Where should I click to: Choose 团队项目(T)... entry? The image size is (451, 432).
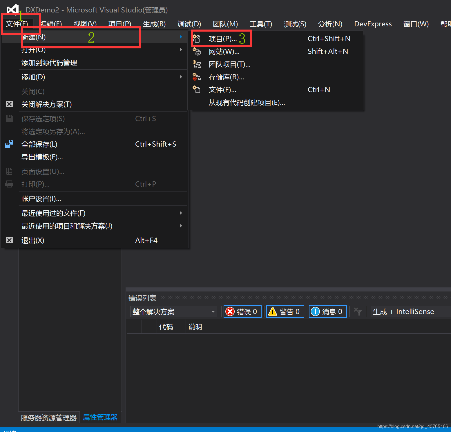coord(276,64)
